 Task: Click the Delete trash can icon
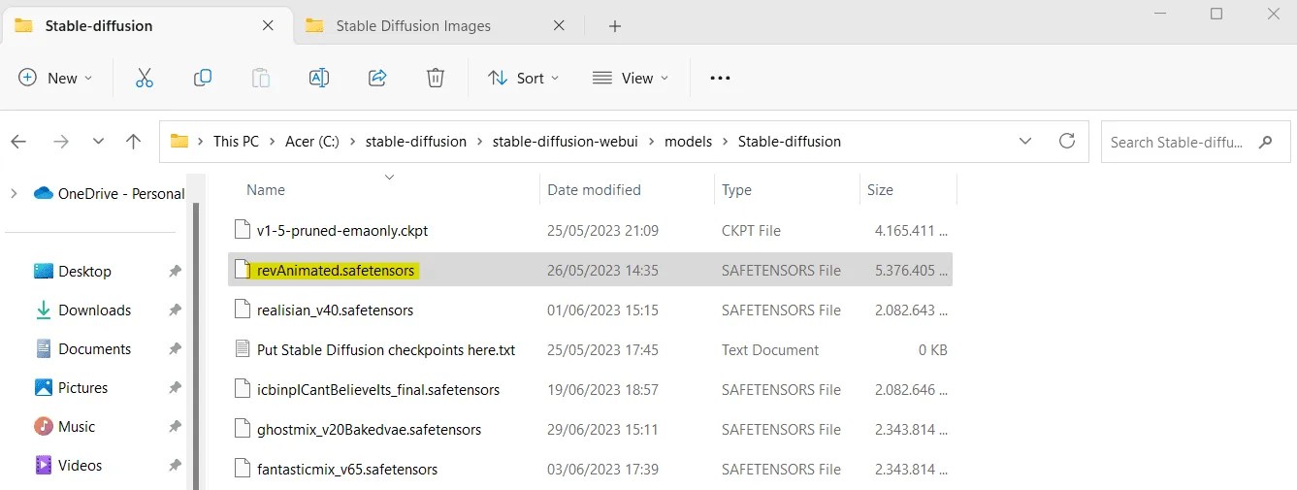[436, 78]
